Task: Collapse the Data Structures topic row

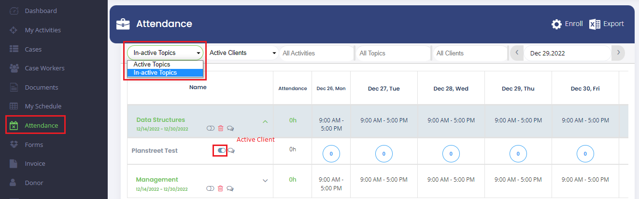Action: [265, 121]
